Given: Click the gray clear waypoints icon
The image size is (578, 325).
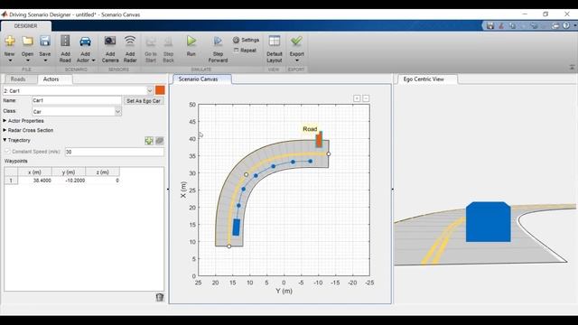Looking at the screenshot, I should tap(160, 141).
